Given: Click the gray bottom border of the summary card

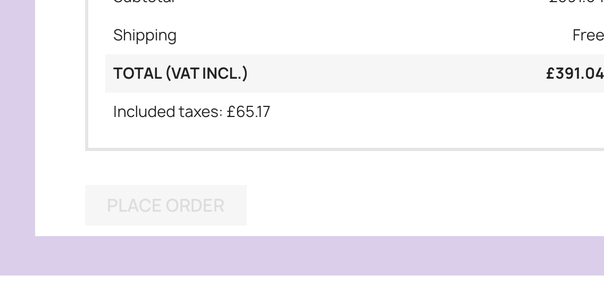Looking at the screenshot, I should point(346,149).
